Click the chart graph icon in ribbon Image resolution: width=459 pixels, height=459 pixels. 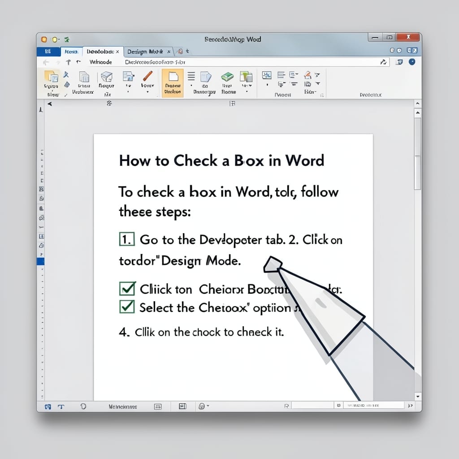click(x=267, y=75)
